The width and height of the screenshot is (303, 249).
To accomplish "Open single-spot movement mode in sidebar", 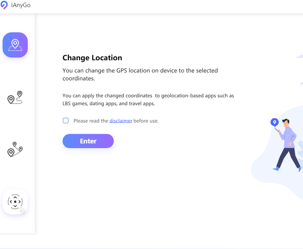I will tap(15, 97).
